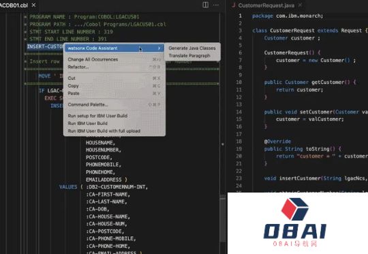Click the Java file icon on CustomerRequest tab
Screen dimensions: 368x254
click(234, 5)
